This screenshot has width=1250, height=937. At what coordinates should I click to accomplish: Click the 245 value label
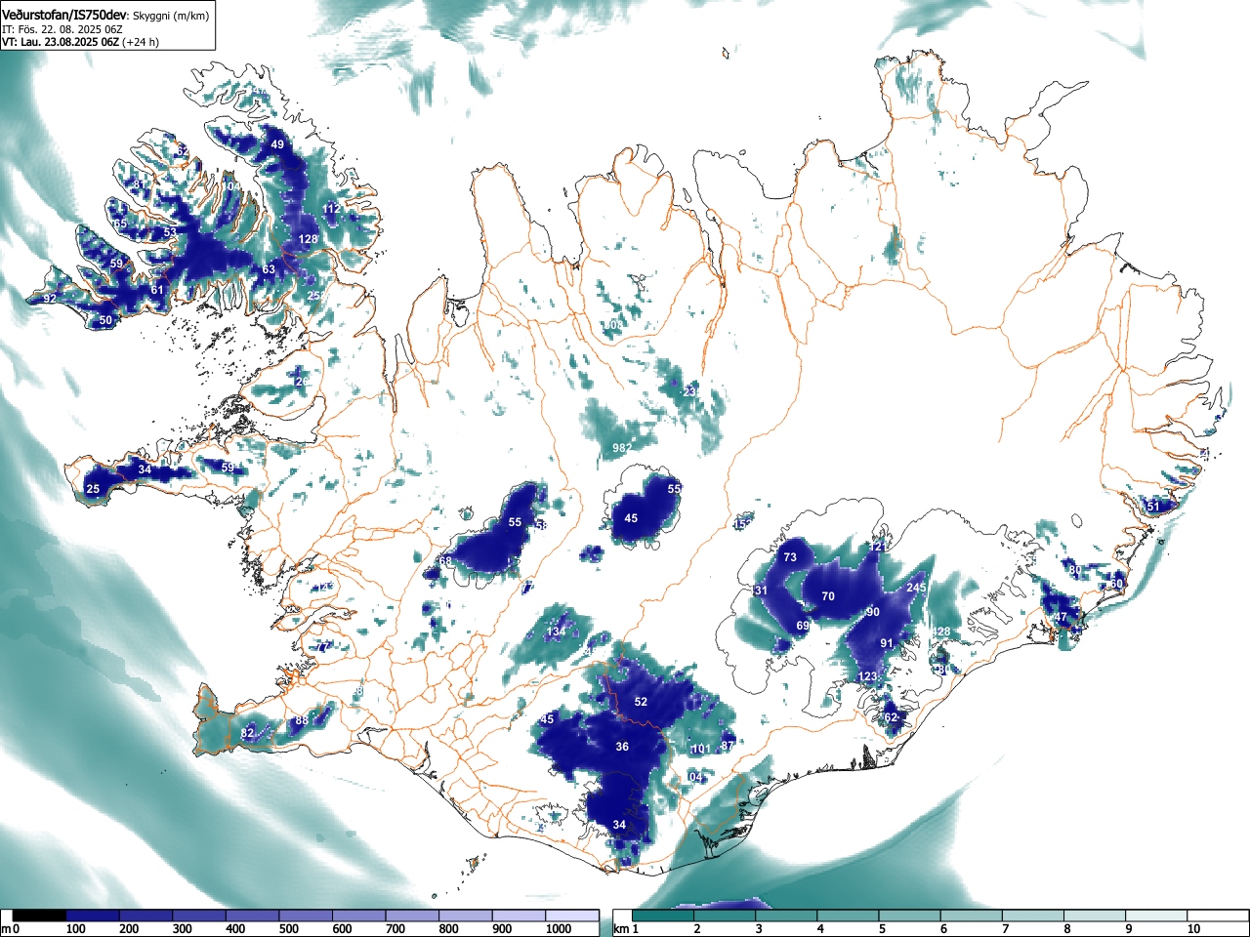click(x=916, y=588)
